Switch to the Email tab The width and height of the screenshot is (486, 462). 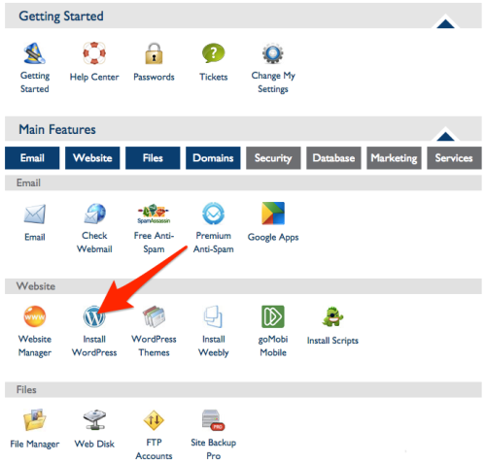tap(32, 158)
